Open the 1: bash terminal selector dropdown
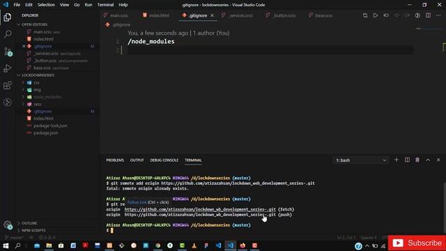 (x=361, y=160)
